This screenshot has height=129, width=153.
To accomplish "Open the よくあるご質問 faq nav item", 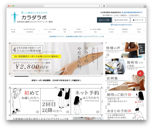I will tap(95, 30).
